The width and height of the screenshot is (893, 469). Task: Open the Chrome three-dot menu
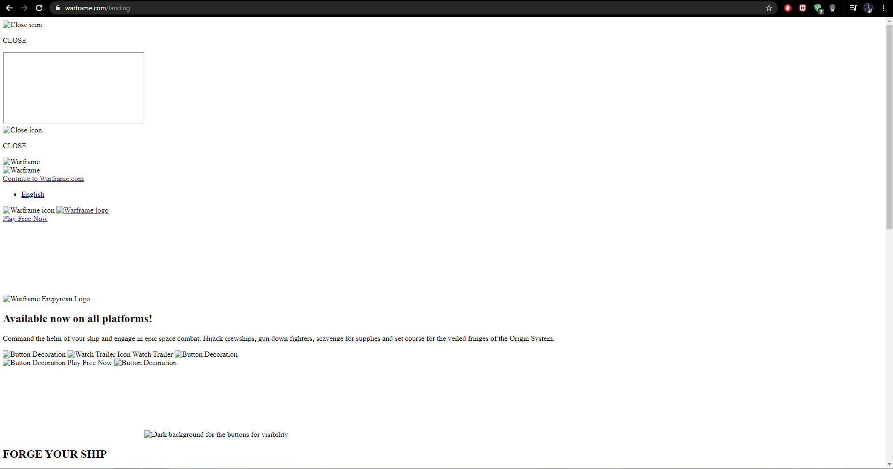pos(883,8)
